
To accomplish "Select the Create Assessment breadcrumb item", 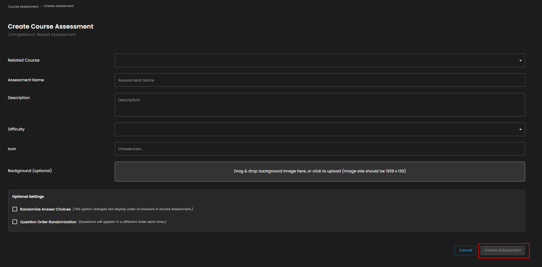I will [x=59, y=6].
